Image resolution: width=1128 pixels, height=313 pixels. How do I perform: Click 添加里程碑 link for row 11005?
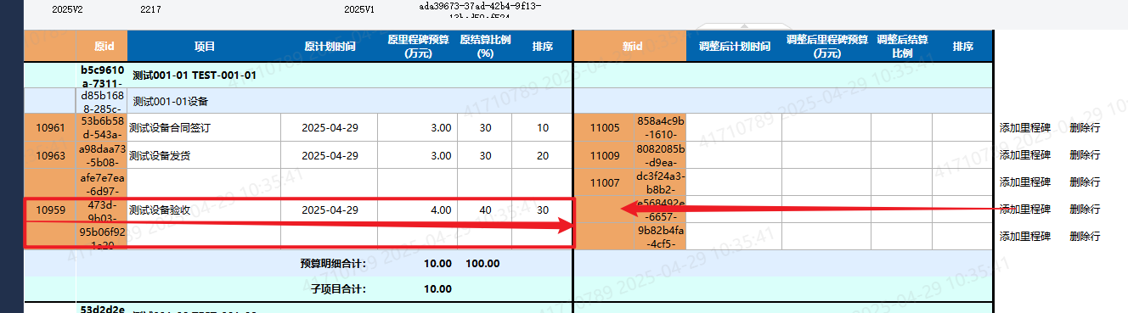click(x=1024, y=128)
